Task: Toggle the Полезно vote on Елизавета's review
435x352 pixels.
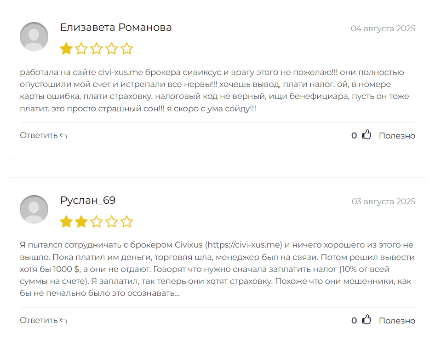Action: pos(396,135)
